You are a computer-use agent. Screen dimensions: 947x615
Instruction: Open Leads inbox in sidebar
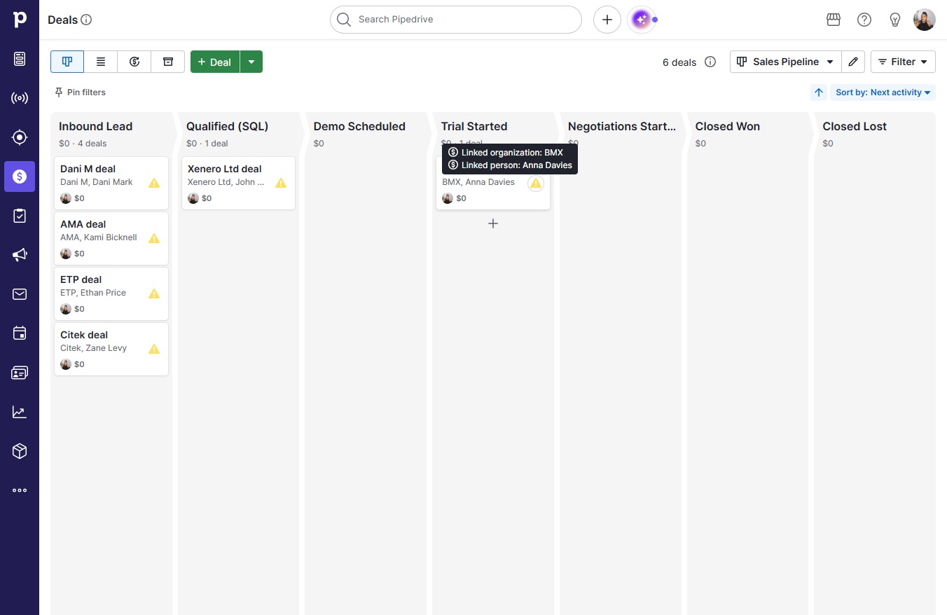[20, 59]
